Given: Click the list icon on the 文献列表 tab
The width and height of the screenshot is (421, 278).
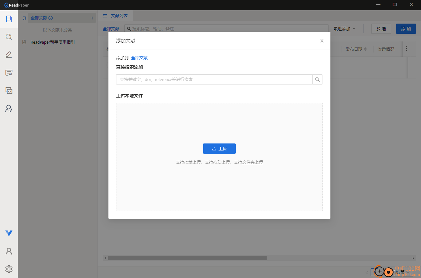Looking at the screenshot, I should [x=105, y=16].
